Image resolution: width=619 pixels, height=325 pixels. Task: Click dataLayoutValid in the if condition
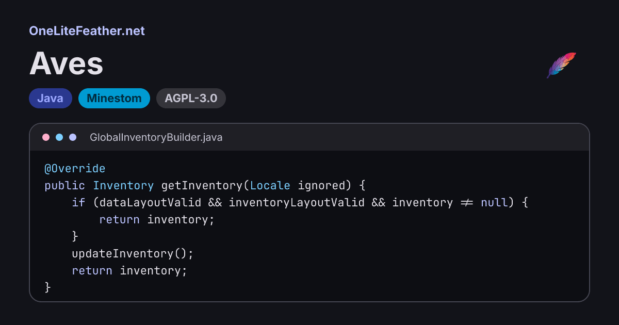coord(150,203)
